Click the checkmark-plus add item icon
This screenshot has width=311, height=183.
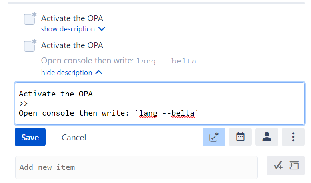click(x=278, y=166)
